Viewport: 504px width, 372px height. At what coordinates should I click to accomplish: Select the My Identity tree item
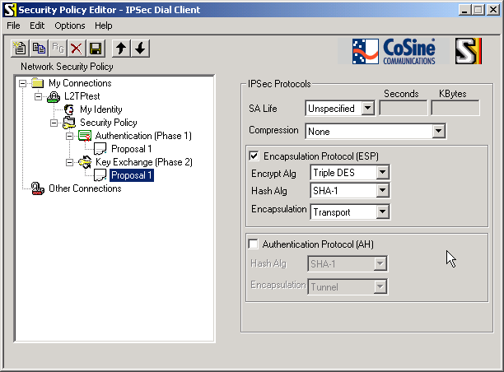(101, 109)
